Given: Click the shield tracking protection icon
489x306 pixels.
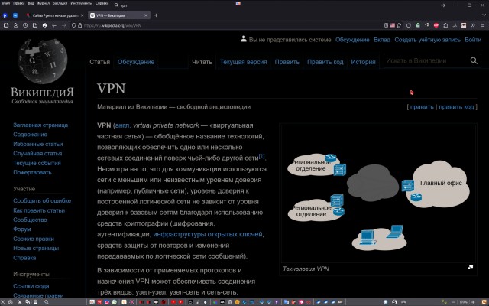Looking at the screenshot, I should (74, 25).
